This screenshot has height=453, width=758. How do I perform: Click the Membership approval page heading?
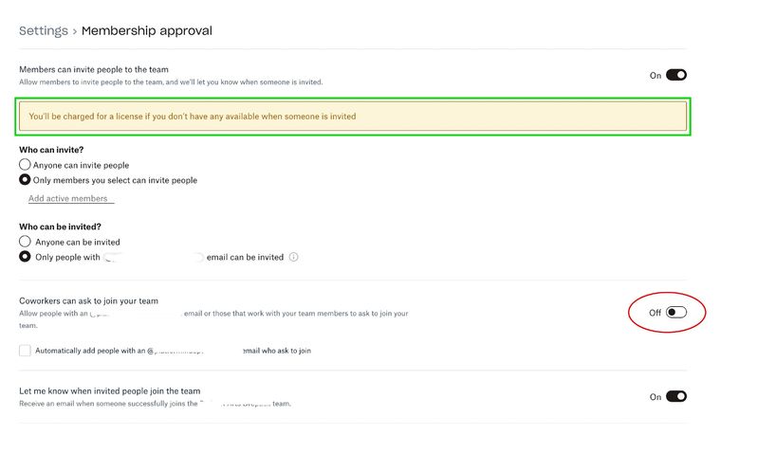pyautogui.click(x=147, y=30)
